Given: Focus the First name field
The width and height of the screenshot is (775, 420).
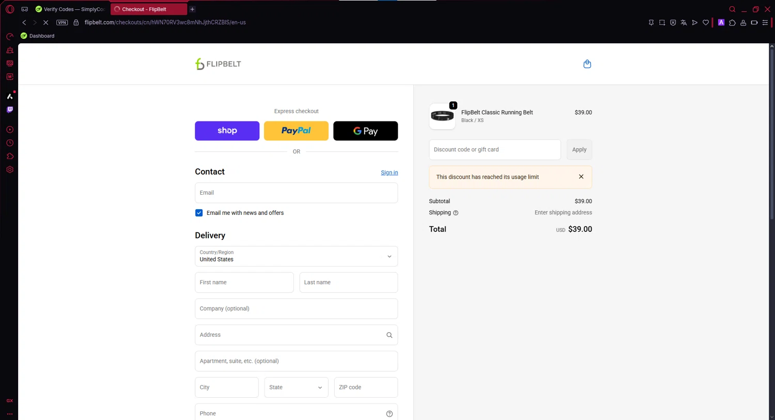Looking at the screenshot, I should 244,283.
